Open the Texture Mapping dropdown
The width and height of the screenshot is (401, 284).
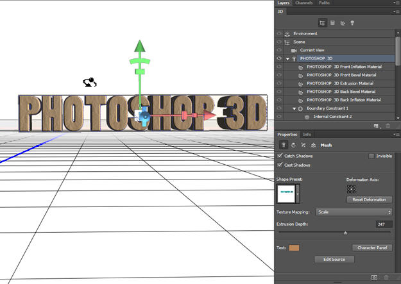(x=353, y=212)
